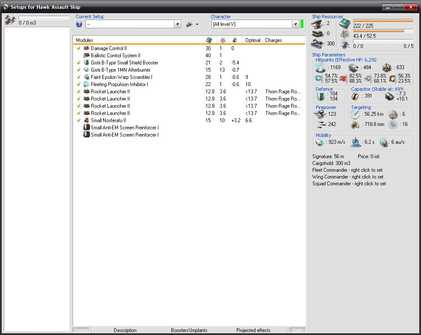The height and width of the screenshot is (335, 421).
Task: Toggle the Warp Scrambler I active checkmark
Action: tap(79, 77)
